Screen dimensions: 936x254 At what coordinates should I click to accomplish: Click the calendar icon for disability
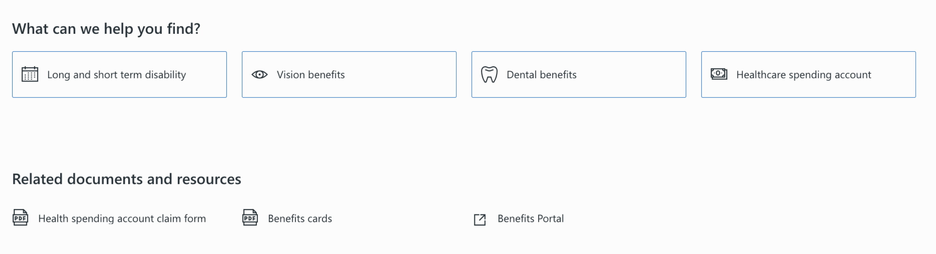(x=30, y=74)
